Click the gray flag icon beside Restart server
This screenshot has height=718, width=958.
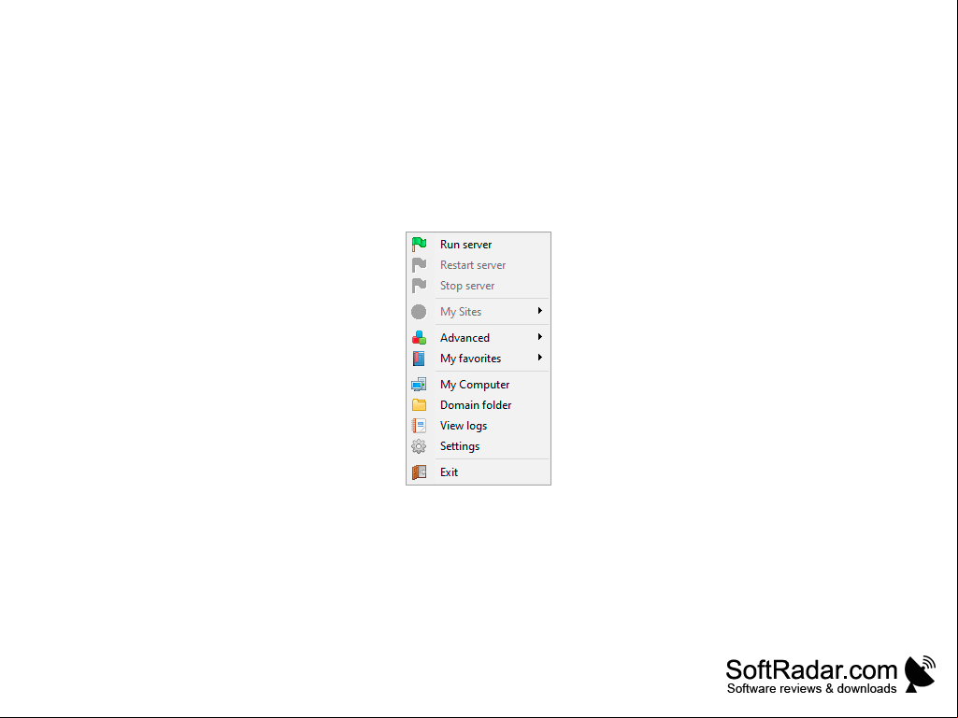419,265
